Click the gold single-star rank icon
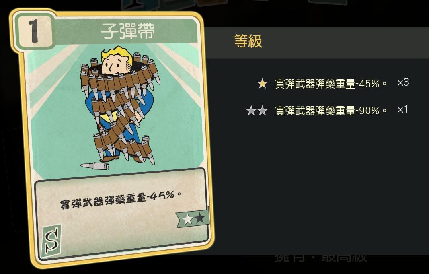The width and height of the screenshot is (429, 274). coord(263,83)
